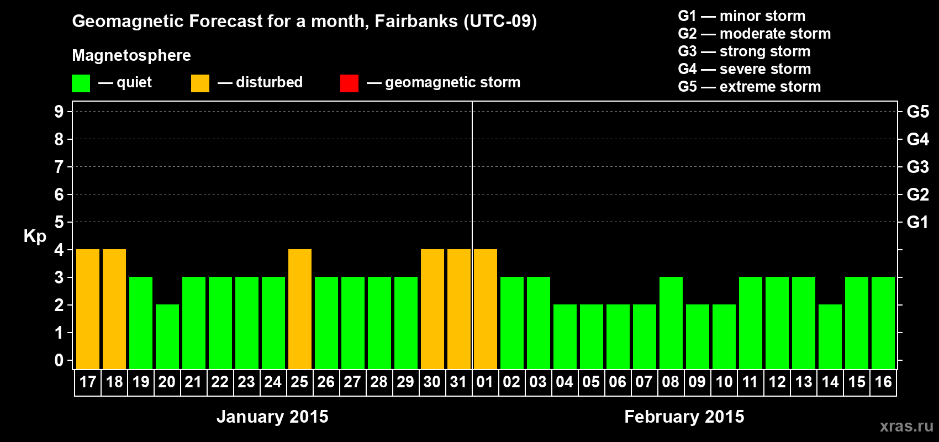The image size is (939, 442).
Task: Click date label 23 on the axis
Action: pyautogui.click(x=246, y=382)
